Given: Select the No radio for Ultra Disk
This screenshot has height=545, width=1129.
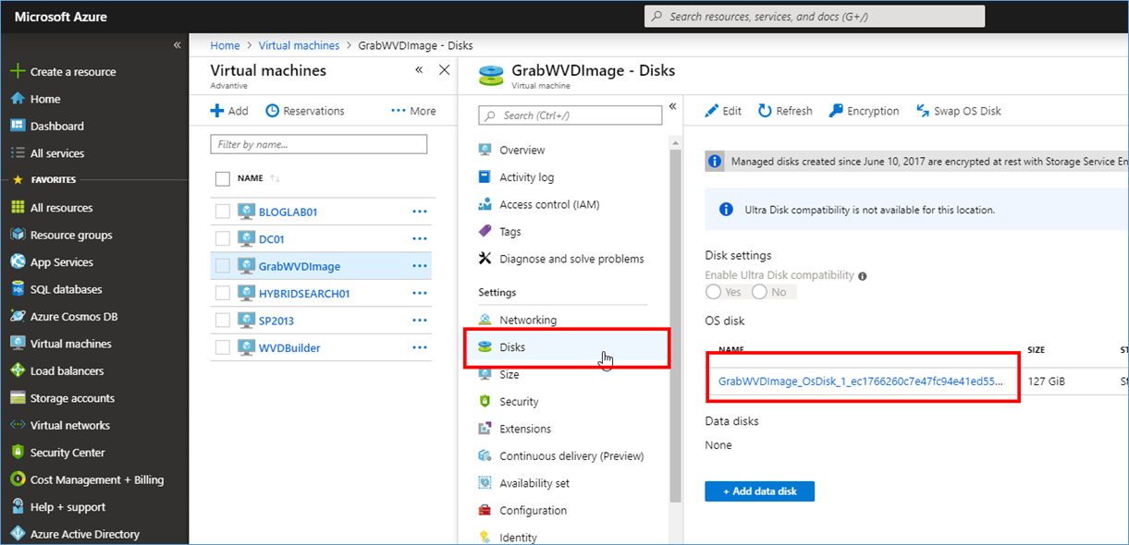Looking at the screenshot, I should coord(760,292).
